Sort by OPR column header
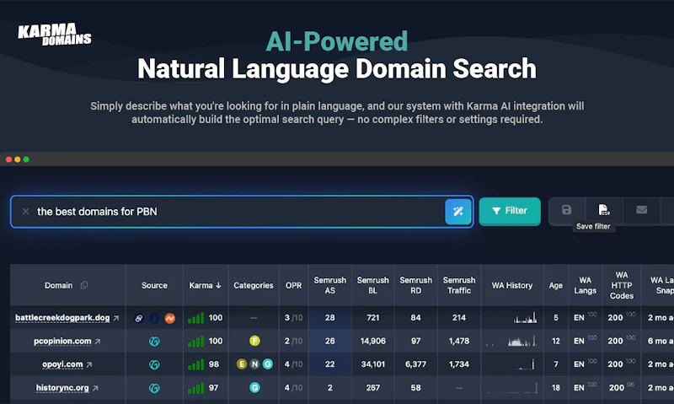This screenshot has width=674, height=404. [293, 285]
